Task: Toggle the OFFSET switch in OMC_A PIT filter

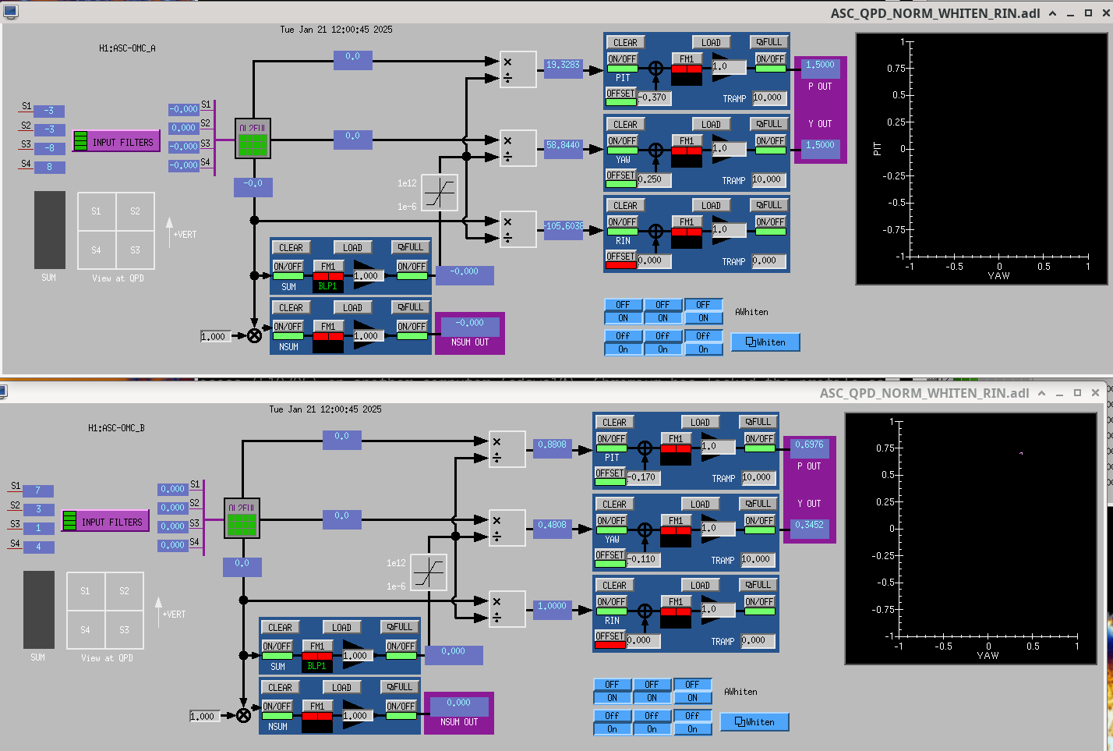Action: point(621,97)
